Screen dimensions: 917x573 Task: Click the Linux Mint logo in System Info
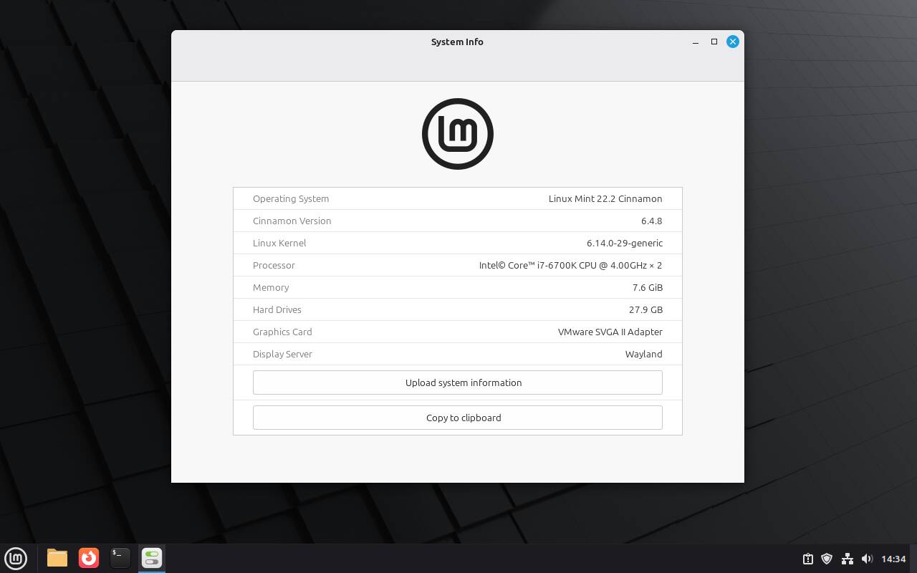(458, 134)
